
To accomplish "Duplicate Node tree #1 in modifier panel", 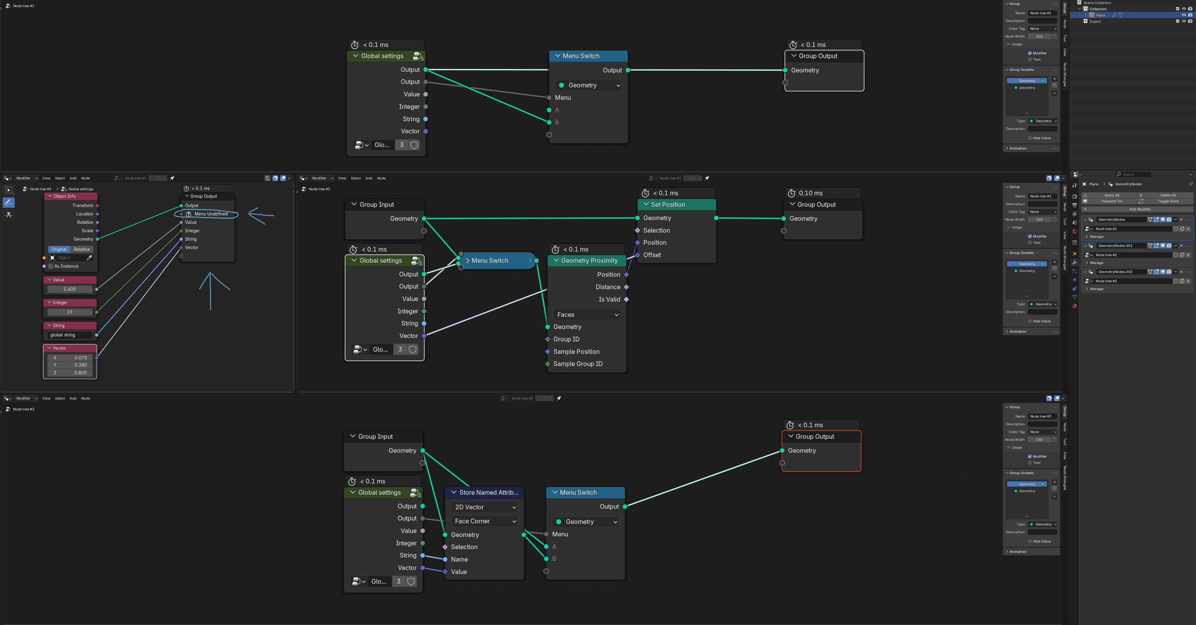I will (1182, 229).
